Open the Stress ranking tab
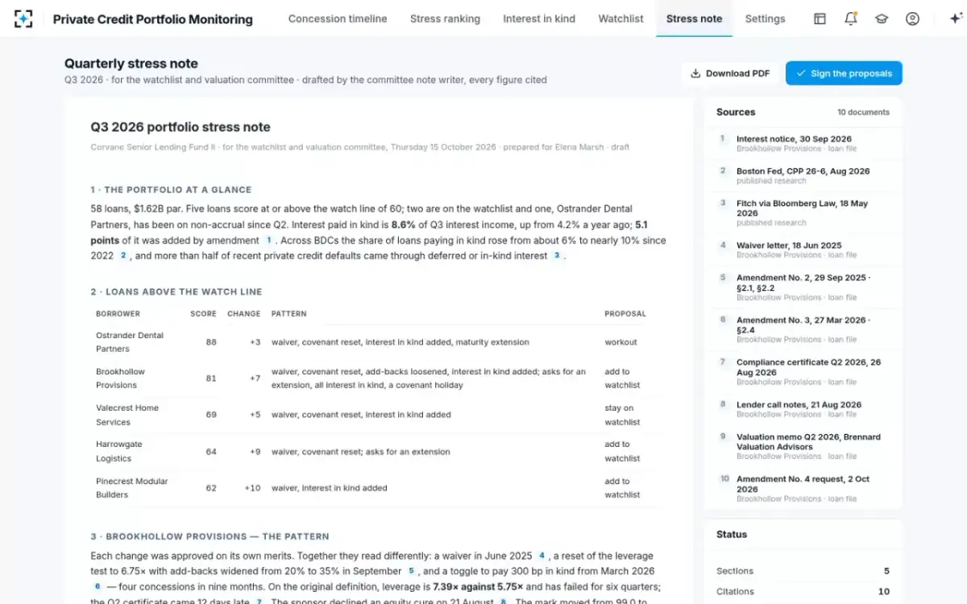The height and width of the screenshot is (604, 967). tap(445, 19)
